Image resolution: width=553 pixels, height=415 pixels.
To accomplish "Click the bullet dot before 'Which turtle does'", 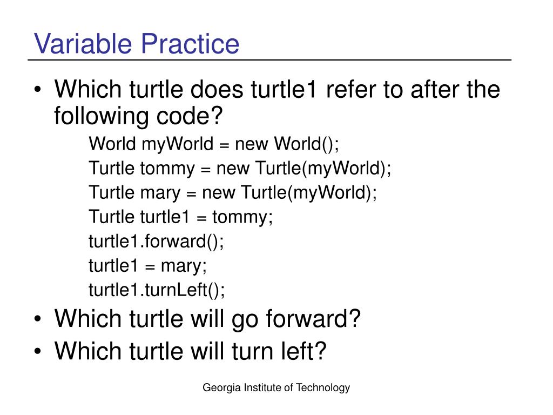I will [38, 90].
